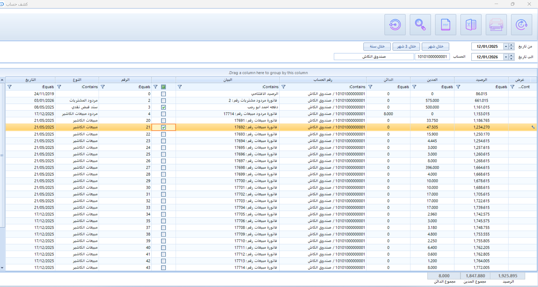Click the من تاريخ up spinner arrow
This screenshot has width=538, height=287.
tap(512, 45)
